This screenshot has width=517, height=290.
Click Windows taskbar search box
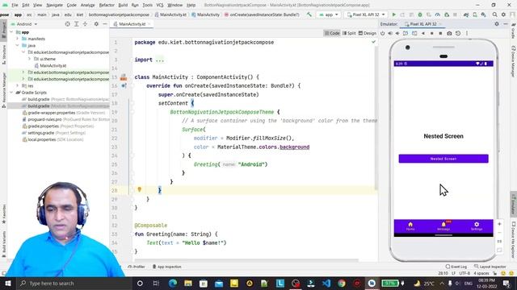[x=74, y=283]
